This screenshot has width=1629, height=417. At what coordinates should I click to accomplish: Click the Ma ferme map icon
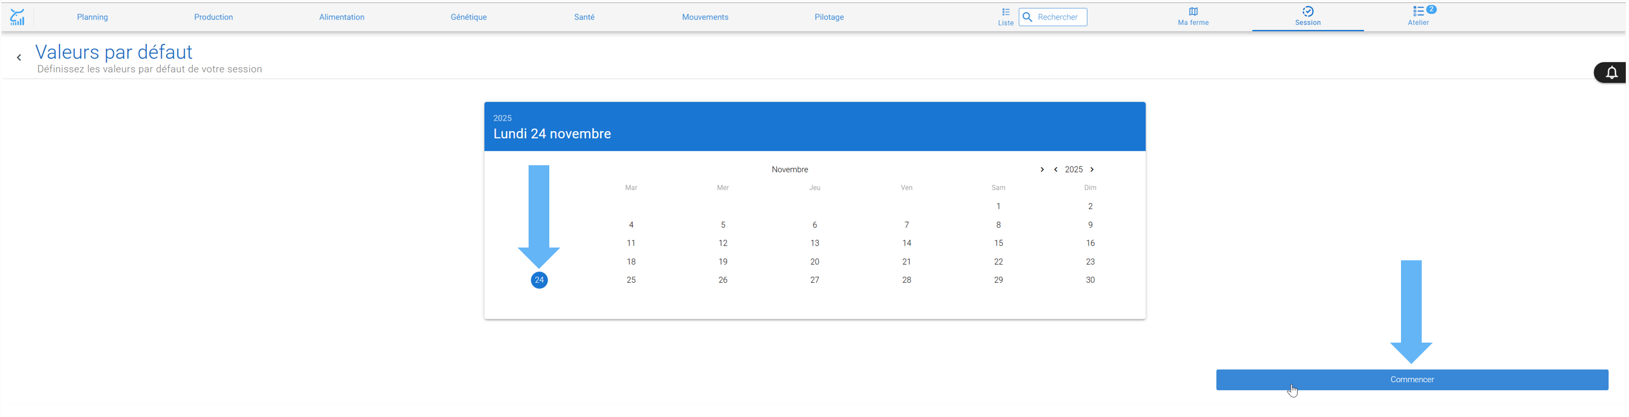[1192, 12]
